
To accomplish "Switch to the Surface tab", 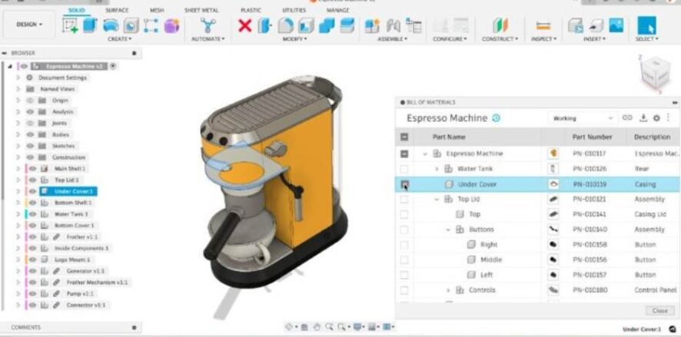I will click(x=118, y=11).
